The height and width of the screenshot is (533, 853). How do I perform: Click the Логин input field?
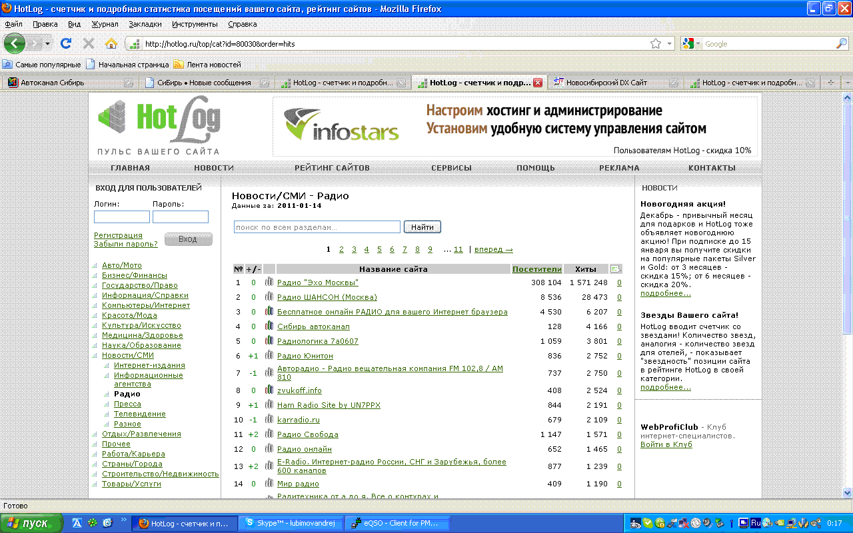[121, 217]
